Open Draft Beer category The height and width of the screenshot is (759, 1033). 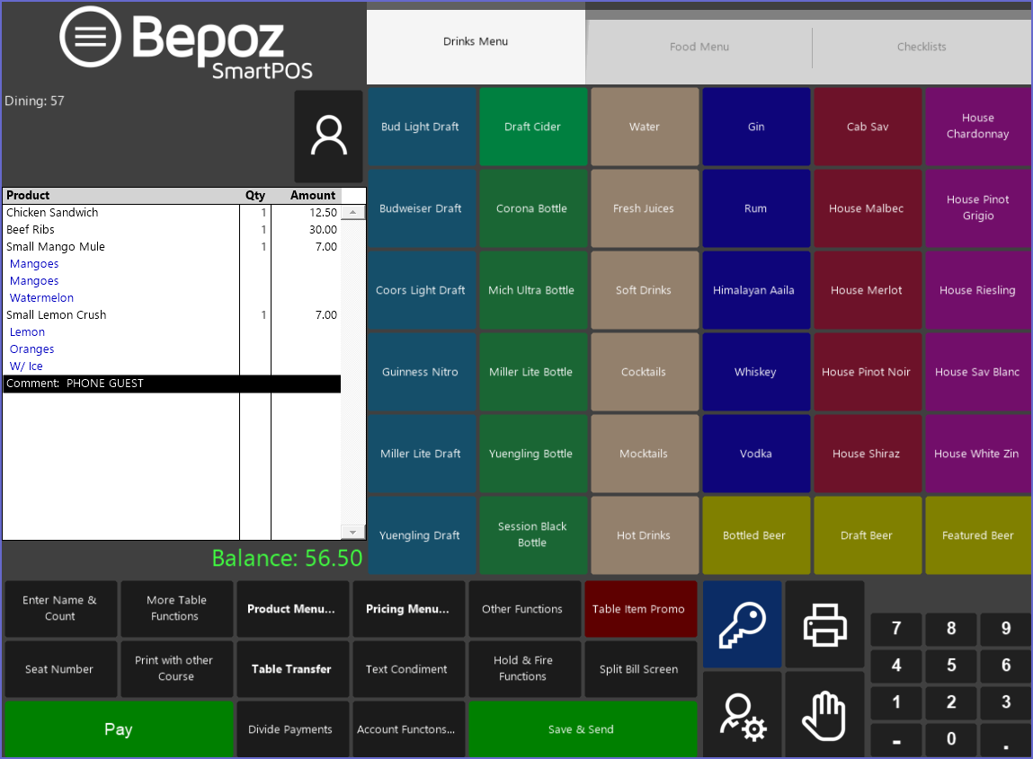click(867, 535)
